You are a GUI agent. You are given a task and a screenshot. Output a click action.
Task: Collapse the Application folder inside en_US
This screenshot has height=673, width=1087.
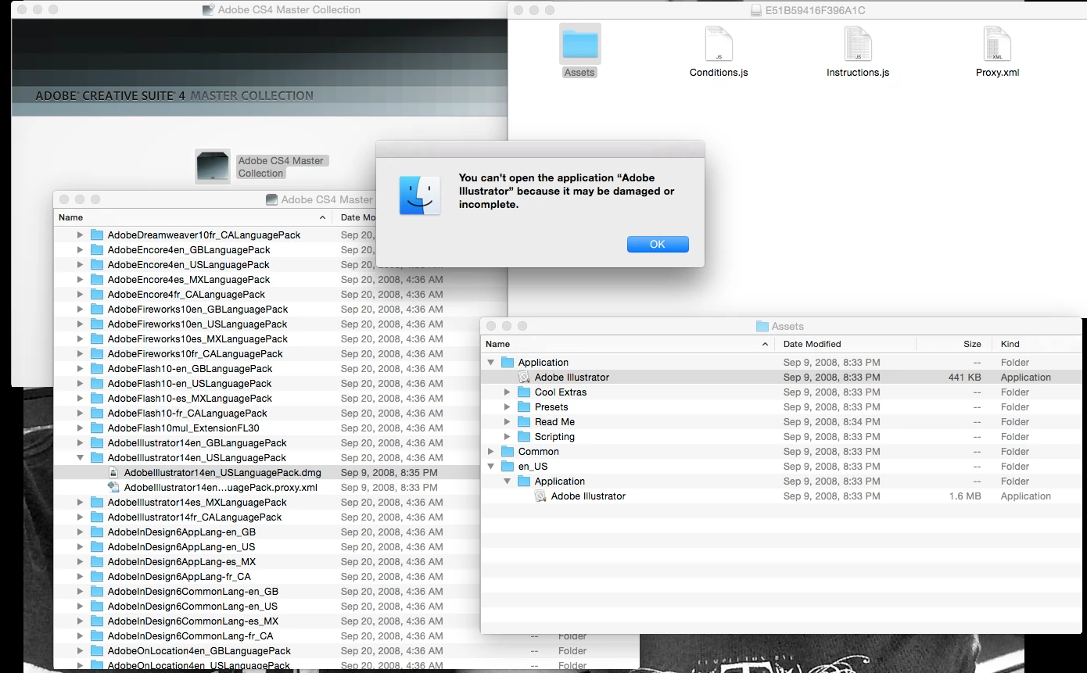click(x=508, y=481)
